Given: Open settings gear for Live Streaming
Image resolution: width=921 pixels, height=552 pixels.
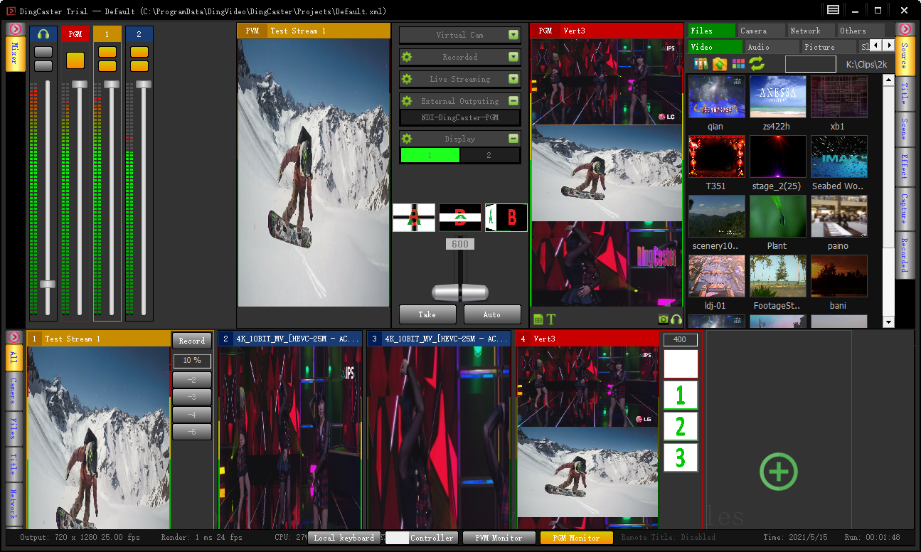Looking at the screenshot, I should click(x=407, y=79).
